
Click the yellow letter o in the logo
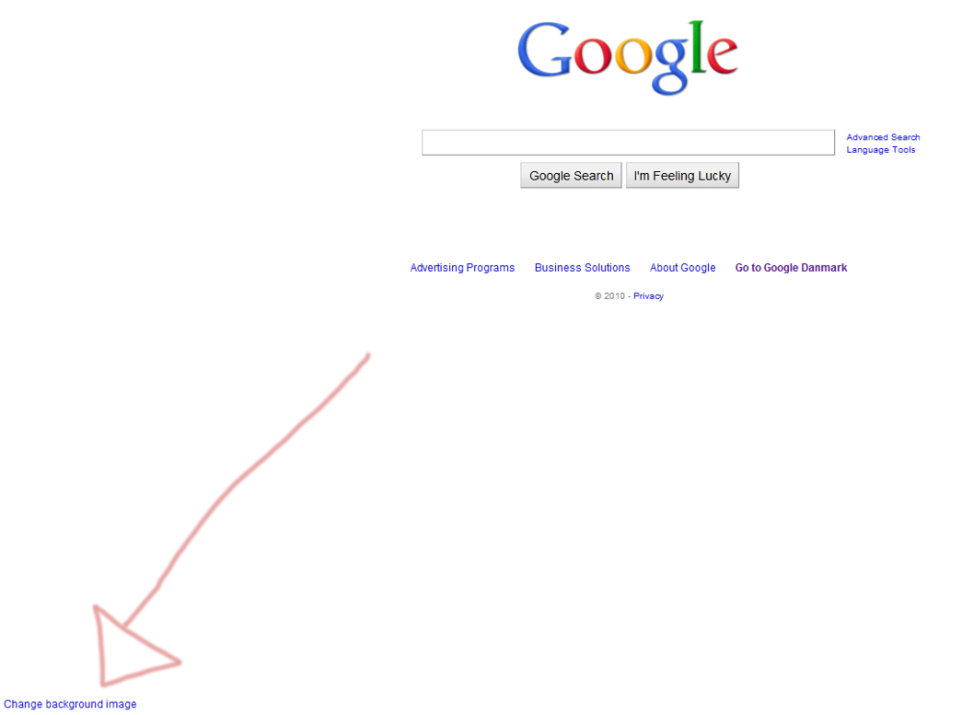click(633, 56)
